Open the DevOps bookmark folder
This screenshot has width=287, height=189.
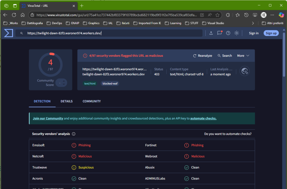[x=54, y=23]
